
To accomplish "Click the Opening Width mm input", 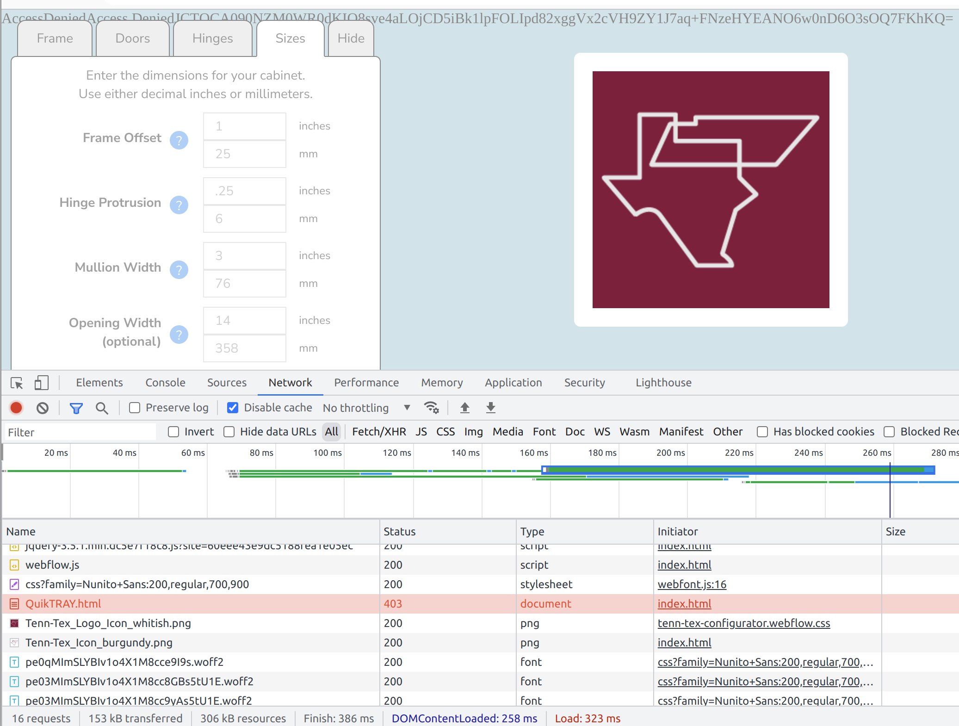I will 245,348.
